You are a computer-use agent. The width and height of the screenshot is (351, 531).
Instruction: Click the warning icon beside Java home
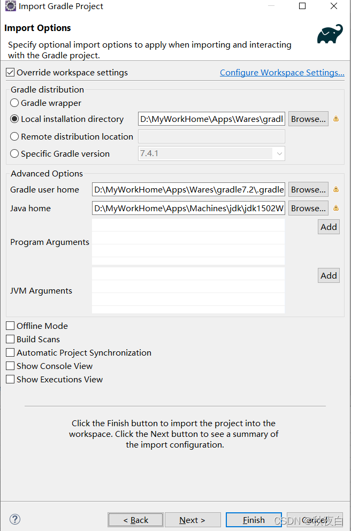[x=336, y=208]
